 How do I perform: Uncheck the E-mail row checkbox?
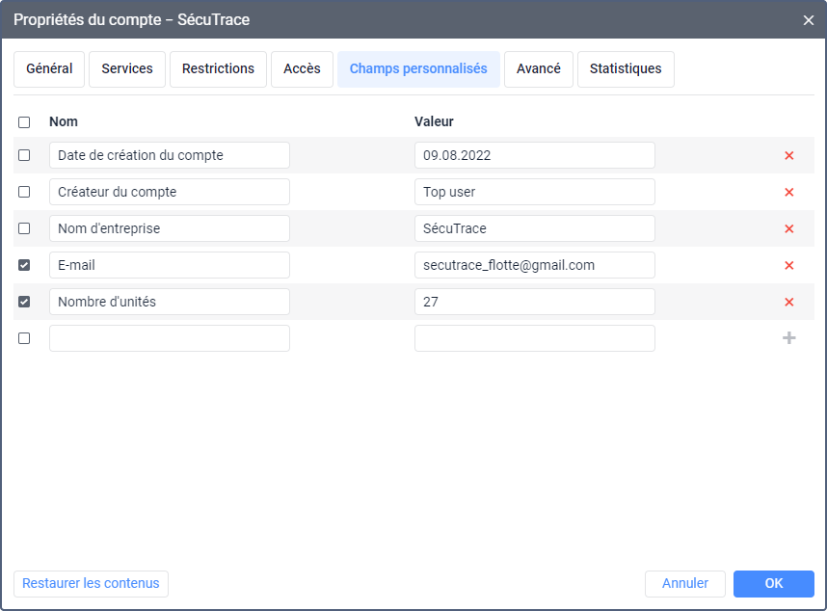coord(24,265)
